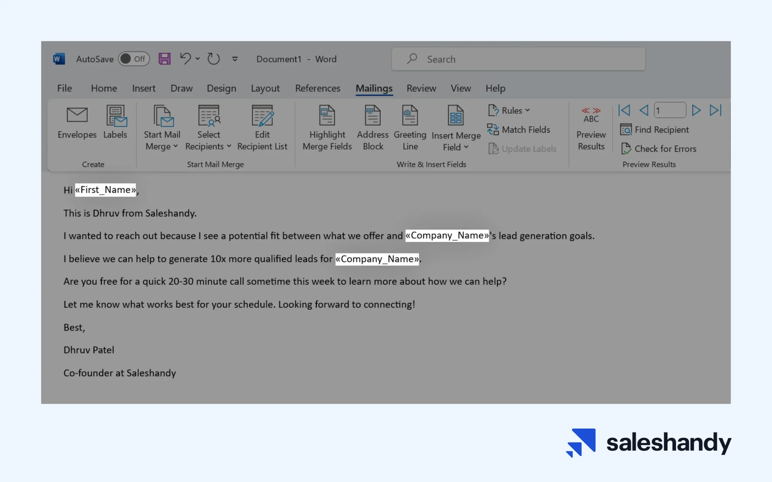772x482 pixels.
Task: Select the Mailings tab
Action: [x=374, y=88]
